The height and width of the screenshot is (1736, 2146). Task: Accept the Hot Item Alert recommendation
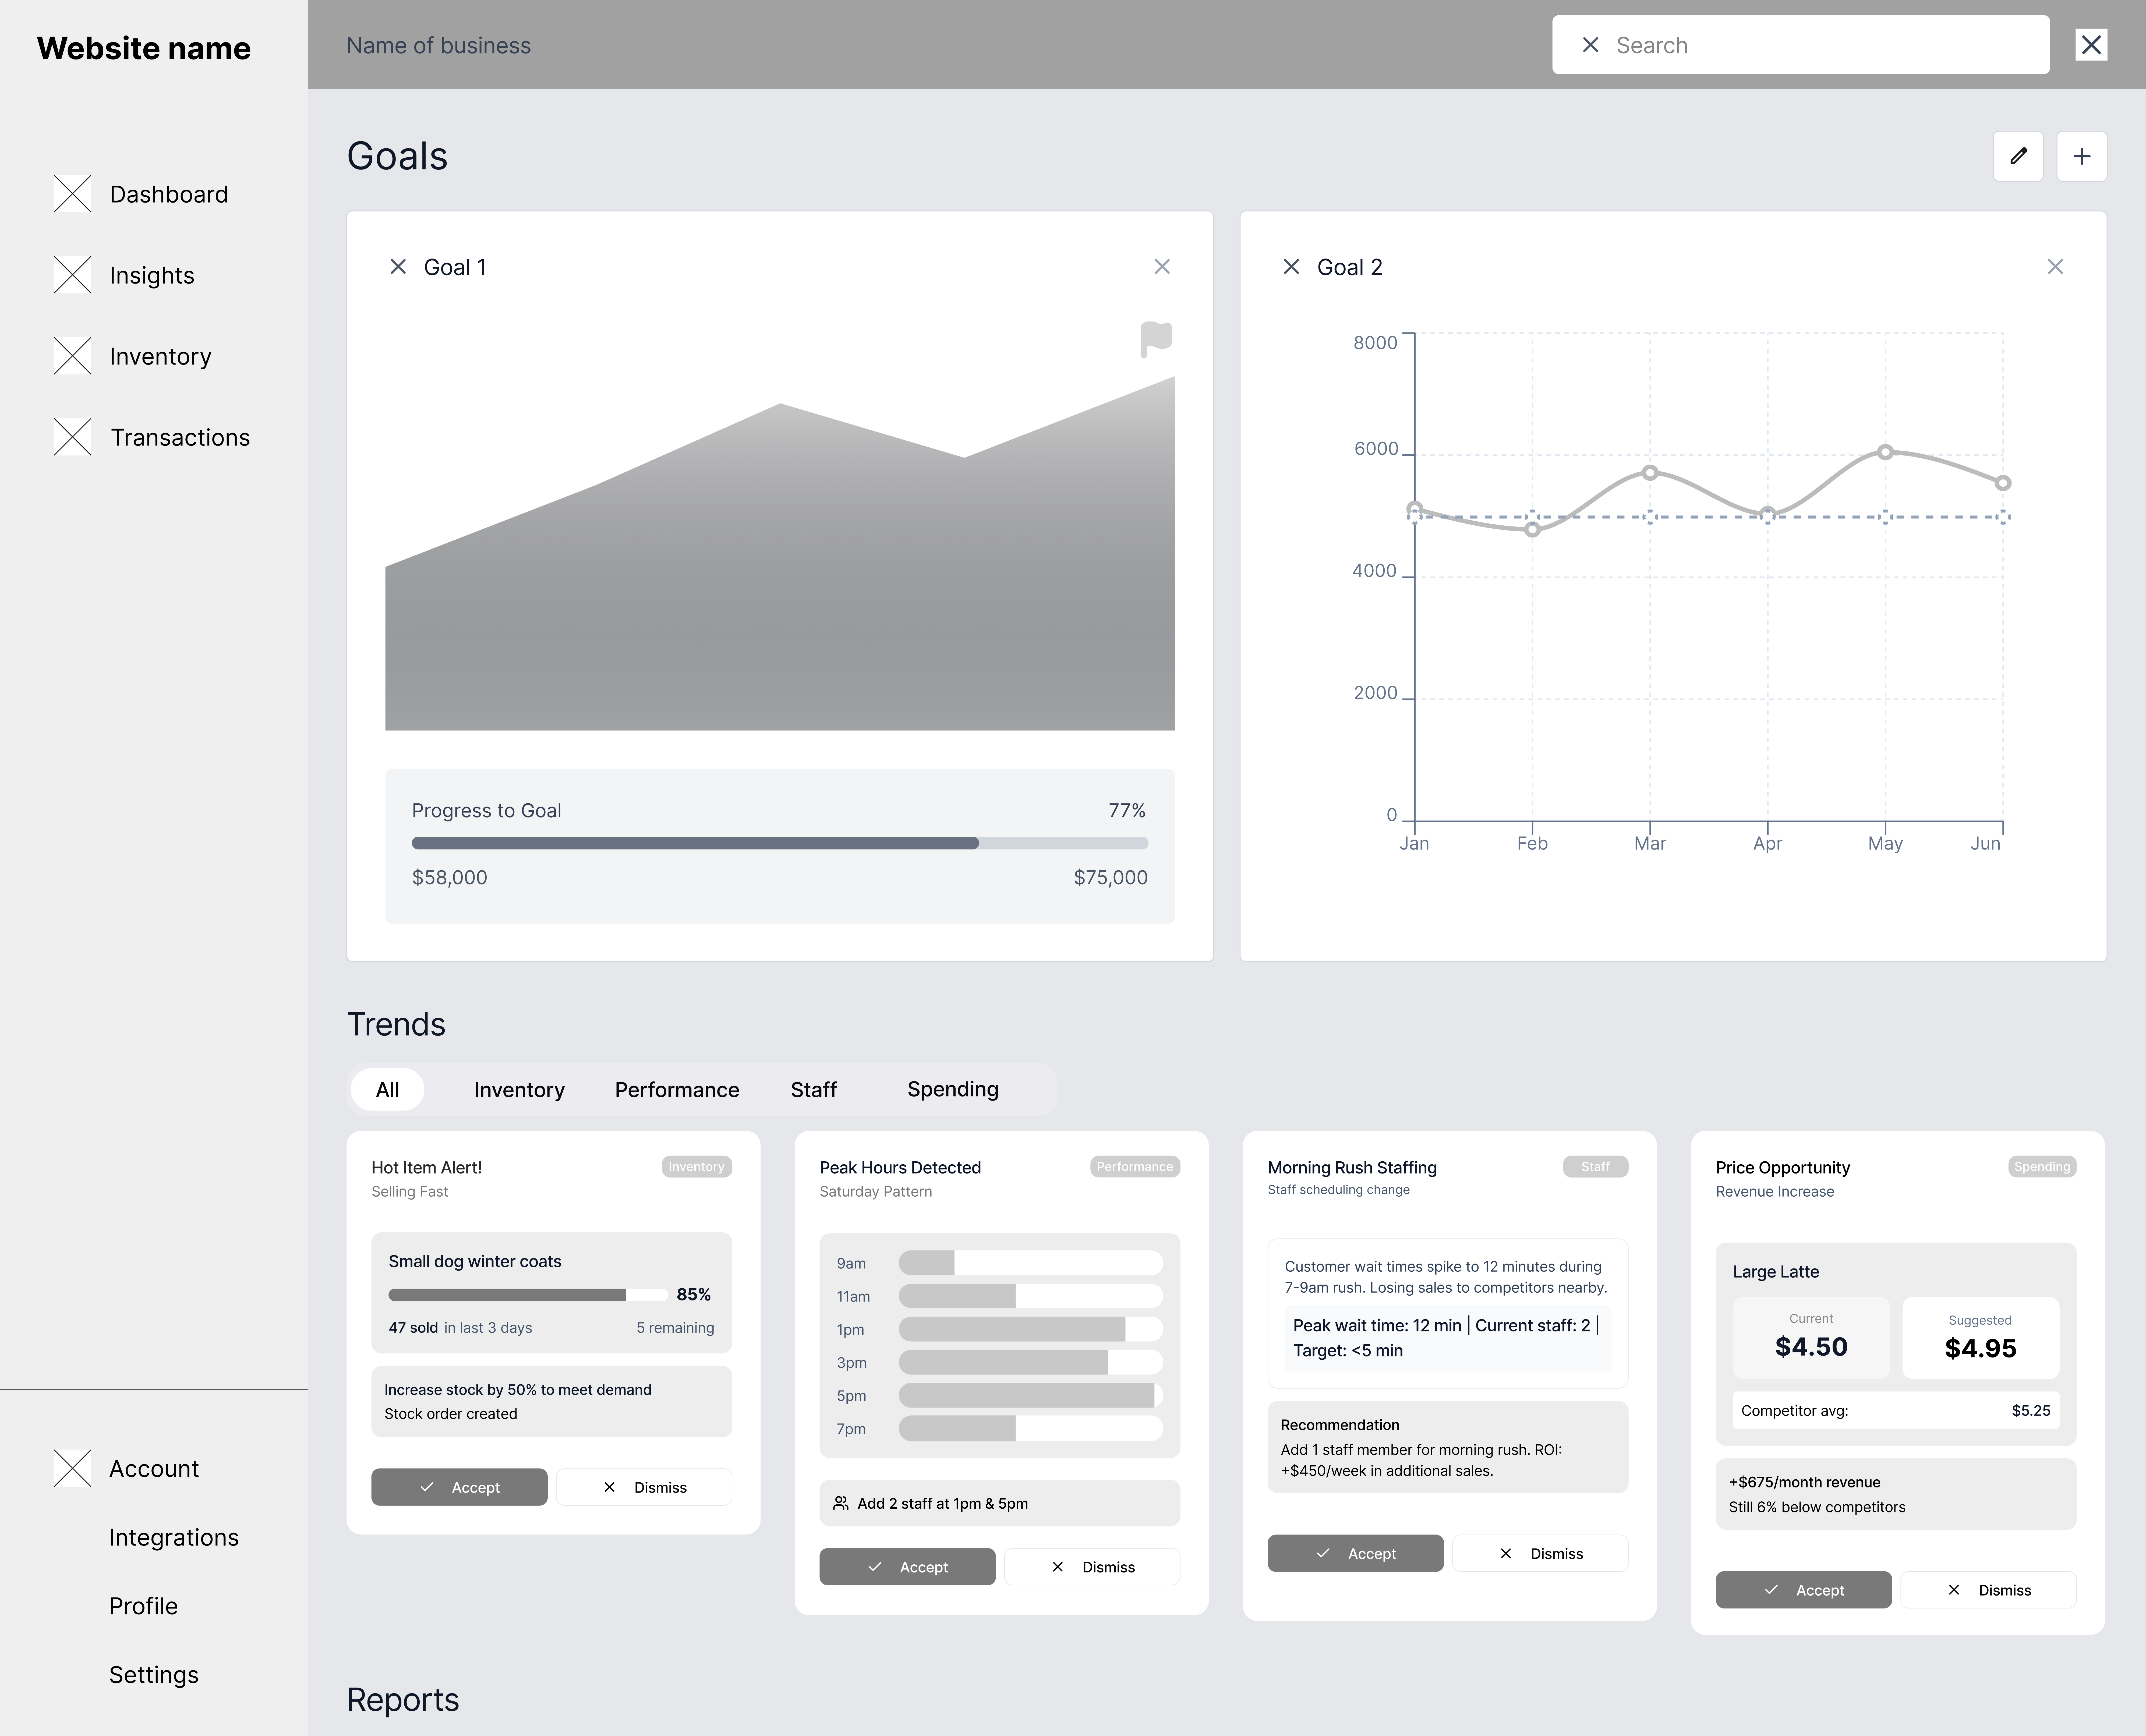tap(459, 1487)
